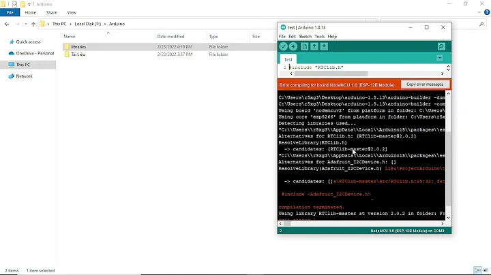The height and width of the screenshot is (275, 491).
Task: Switch to details view icon
Action: tap(478, 270)
